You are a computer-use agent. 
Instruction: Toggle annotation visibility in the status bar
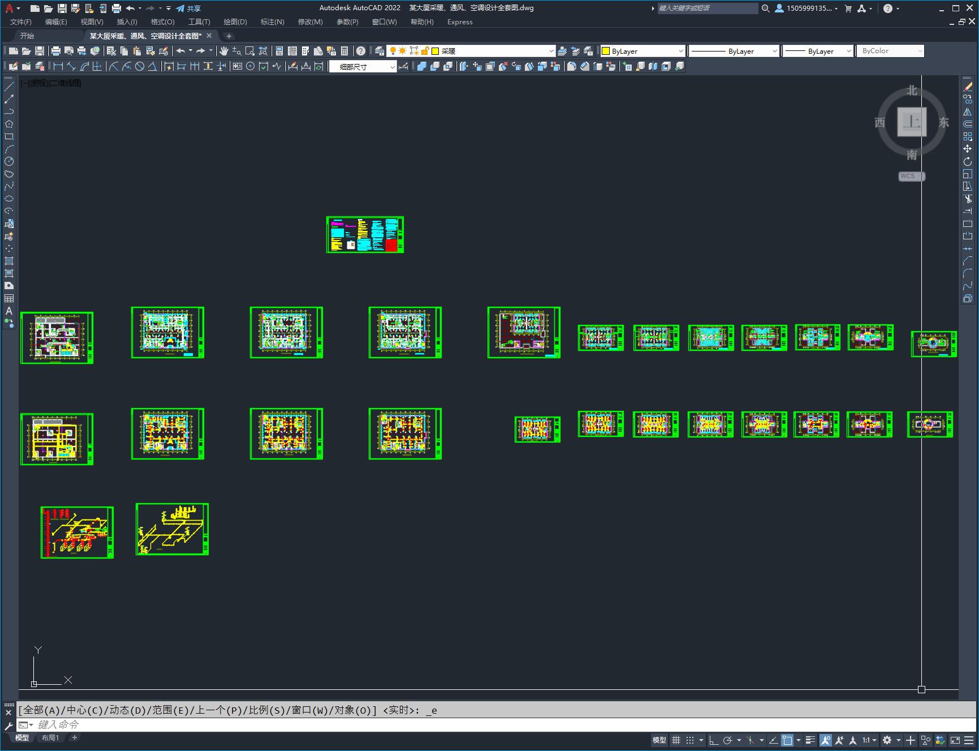coord(826,740)
